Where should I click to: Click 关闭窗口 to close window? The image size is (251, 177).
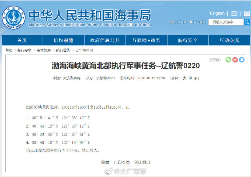tap(142, 162)
